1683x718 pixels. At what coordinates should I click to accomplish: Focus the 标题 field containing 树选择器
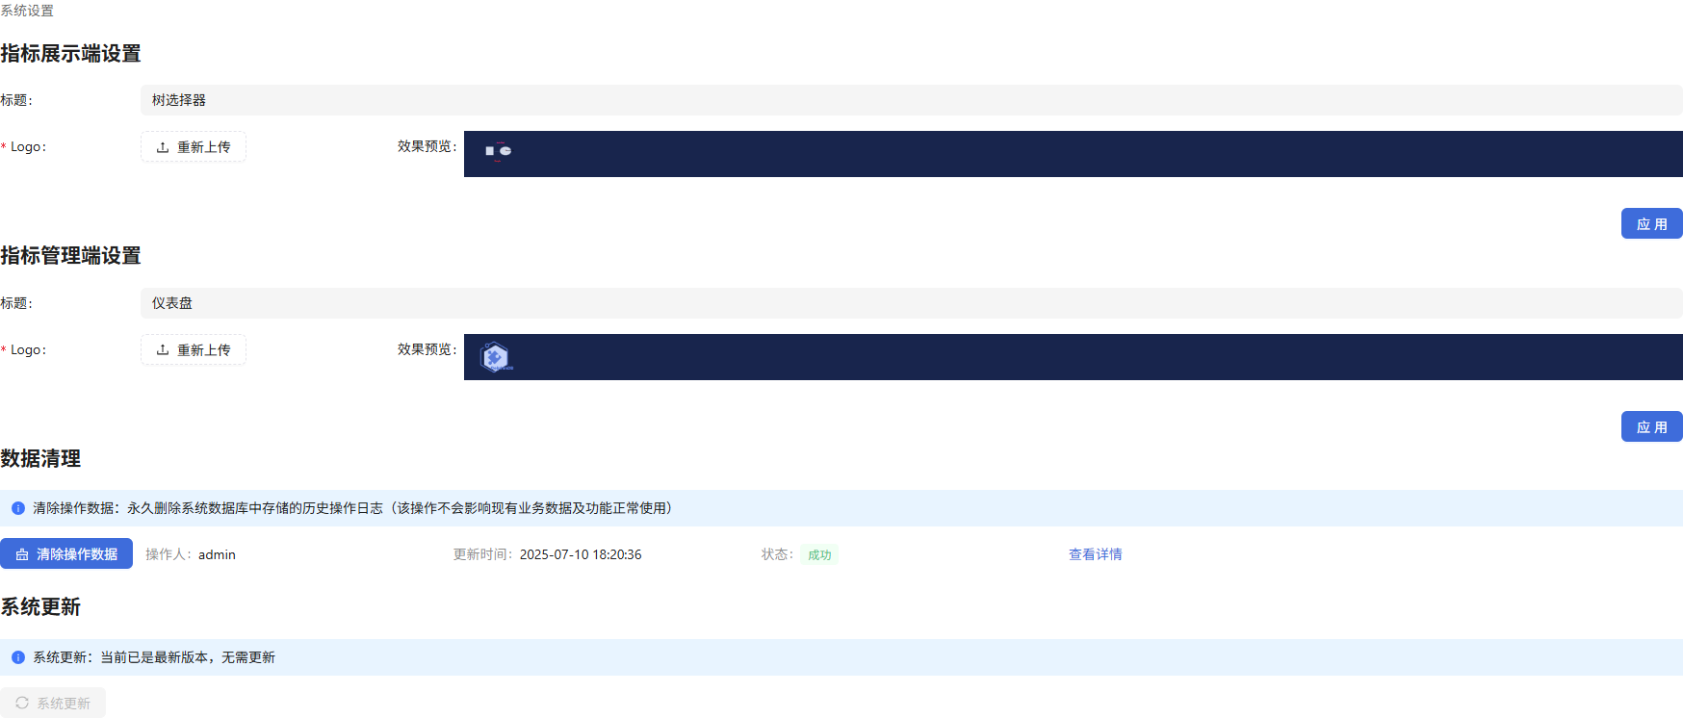[x=911, y=100]
